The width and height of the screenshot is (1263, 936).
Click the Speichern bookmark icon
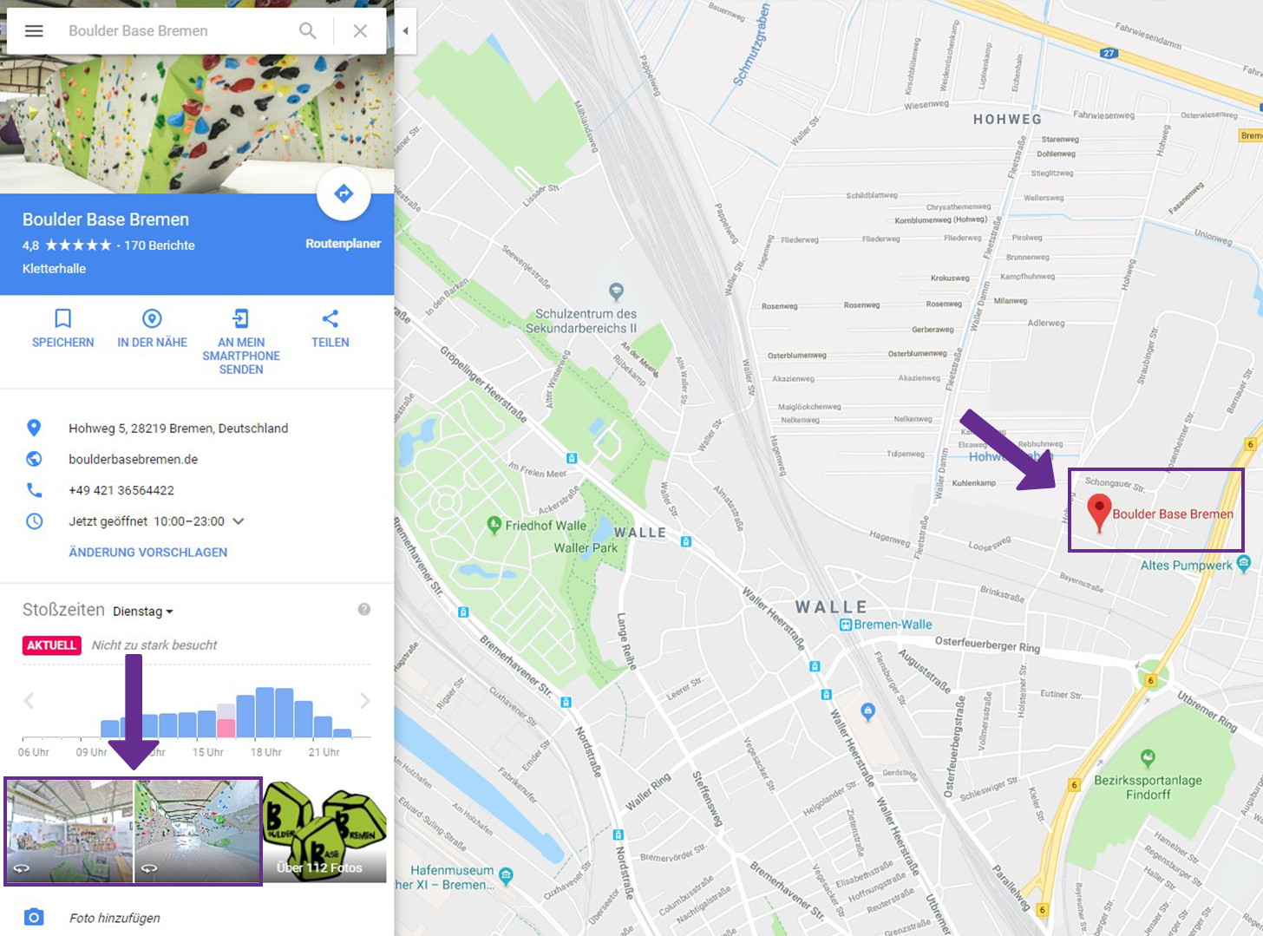(x=62, y=318)
